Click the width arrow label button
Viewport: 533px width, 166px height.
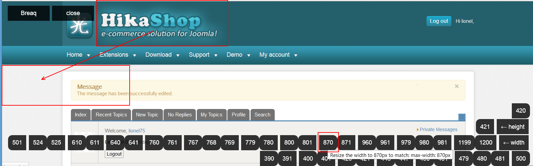(514, 143)
